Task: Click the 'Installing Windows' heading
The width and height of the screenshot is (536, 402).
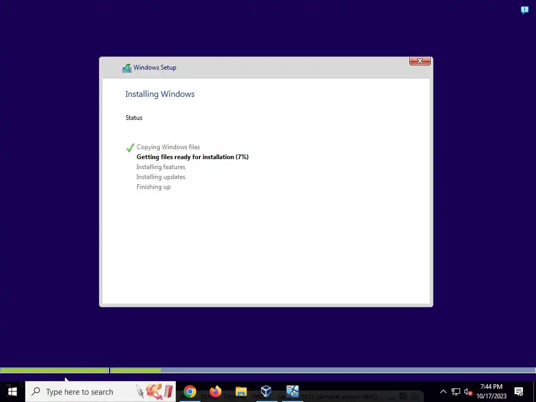Action: (160, 94)
